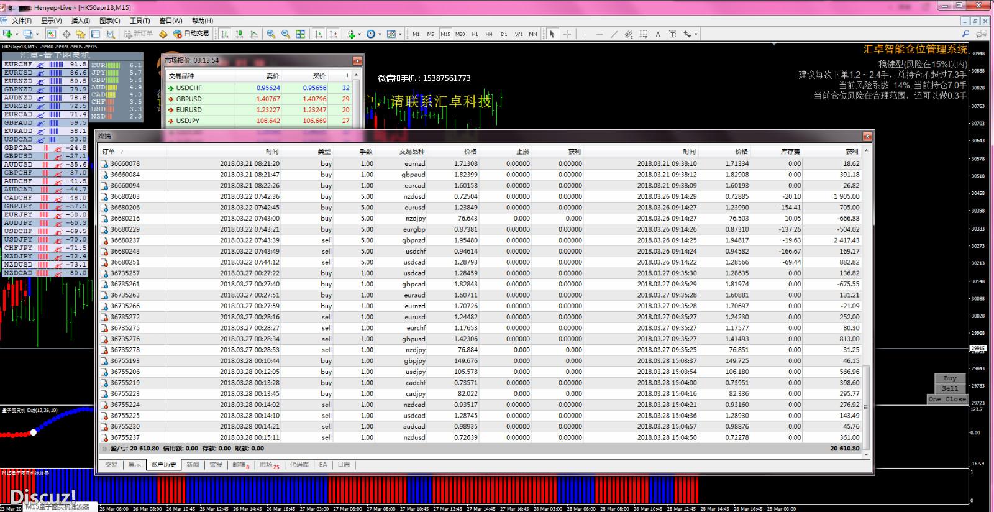Select the text 'A' tool
The image size is (994, 512).
coord(658,34)
